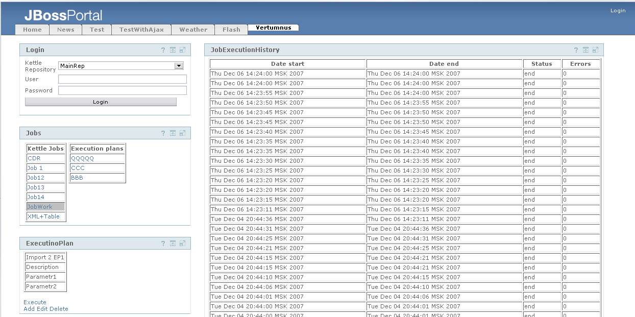Click the Login link in top-right header

pos(618,11)
